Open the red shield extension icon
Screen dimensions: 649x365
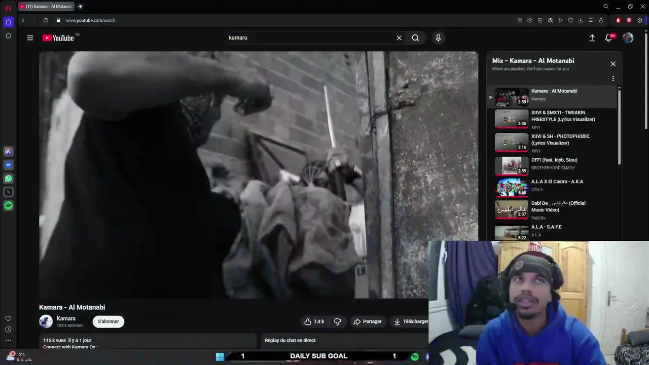[629, 20]
